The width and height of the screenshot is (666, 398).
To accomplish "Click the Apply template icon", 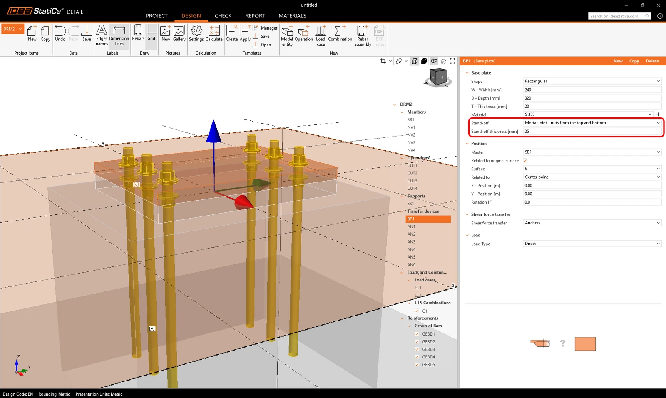I will pyautogui.click(x=245, y=33).
